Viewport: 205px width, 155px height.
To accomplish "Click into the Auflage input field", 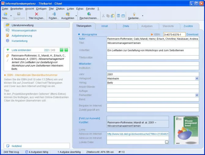I will click(x=153, y=91).
